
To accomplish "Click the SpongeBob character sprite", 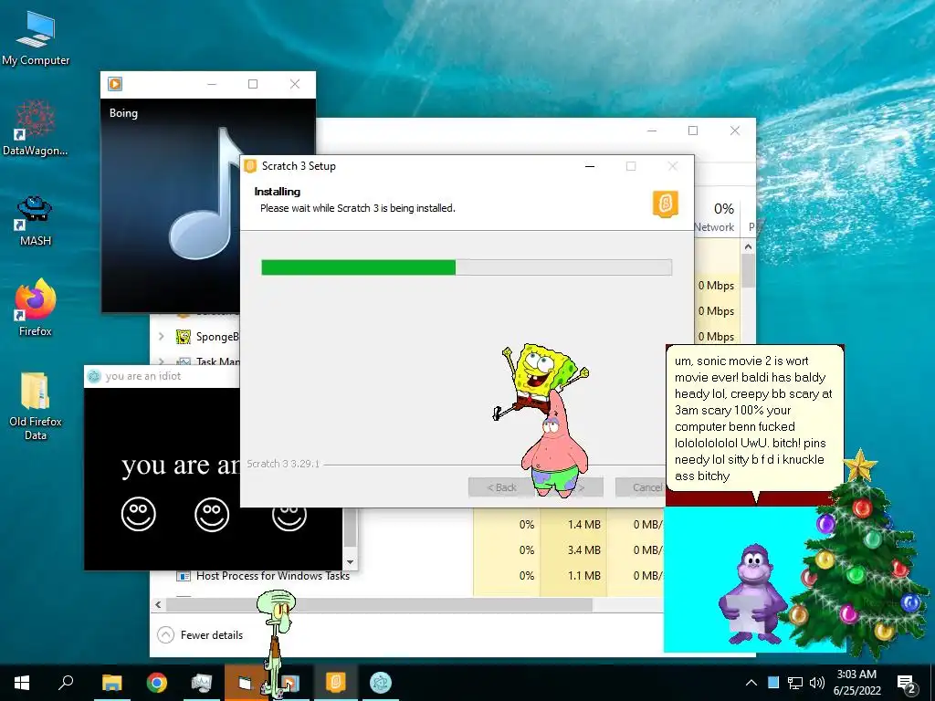I will (540, 375).
